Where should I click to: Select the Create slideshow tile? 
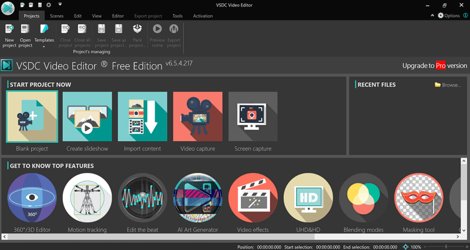point(87,116)
